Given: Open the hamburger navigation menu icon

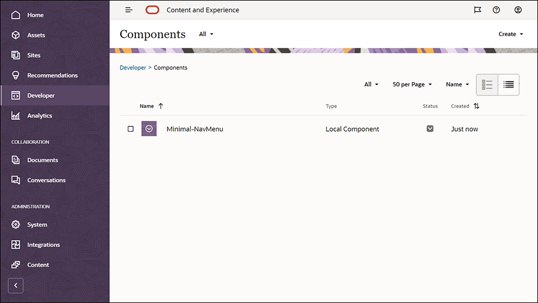Looking at the screenshot, I should tap(129, 10).
